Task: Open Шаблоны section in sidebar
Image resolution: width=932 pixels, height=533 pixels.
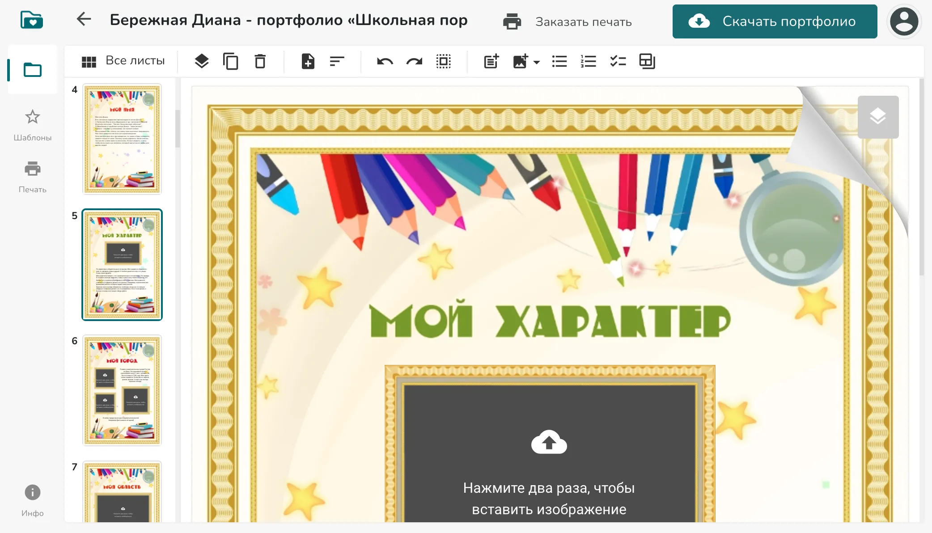Action: tap(33, 125)
